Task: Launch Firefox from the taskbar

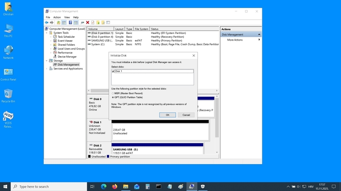Action: pyautogui.click(x=115, y=186)
